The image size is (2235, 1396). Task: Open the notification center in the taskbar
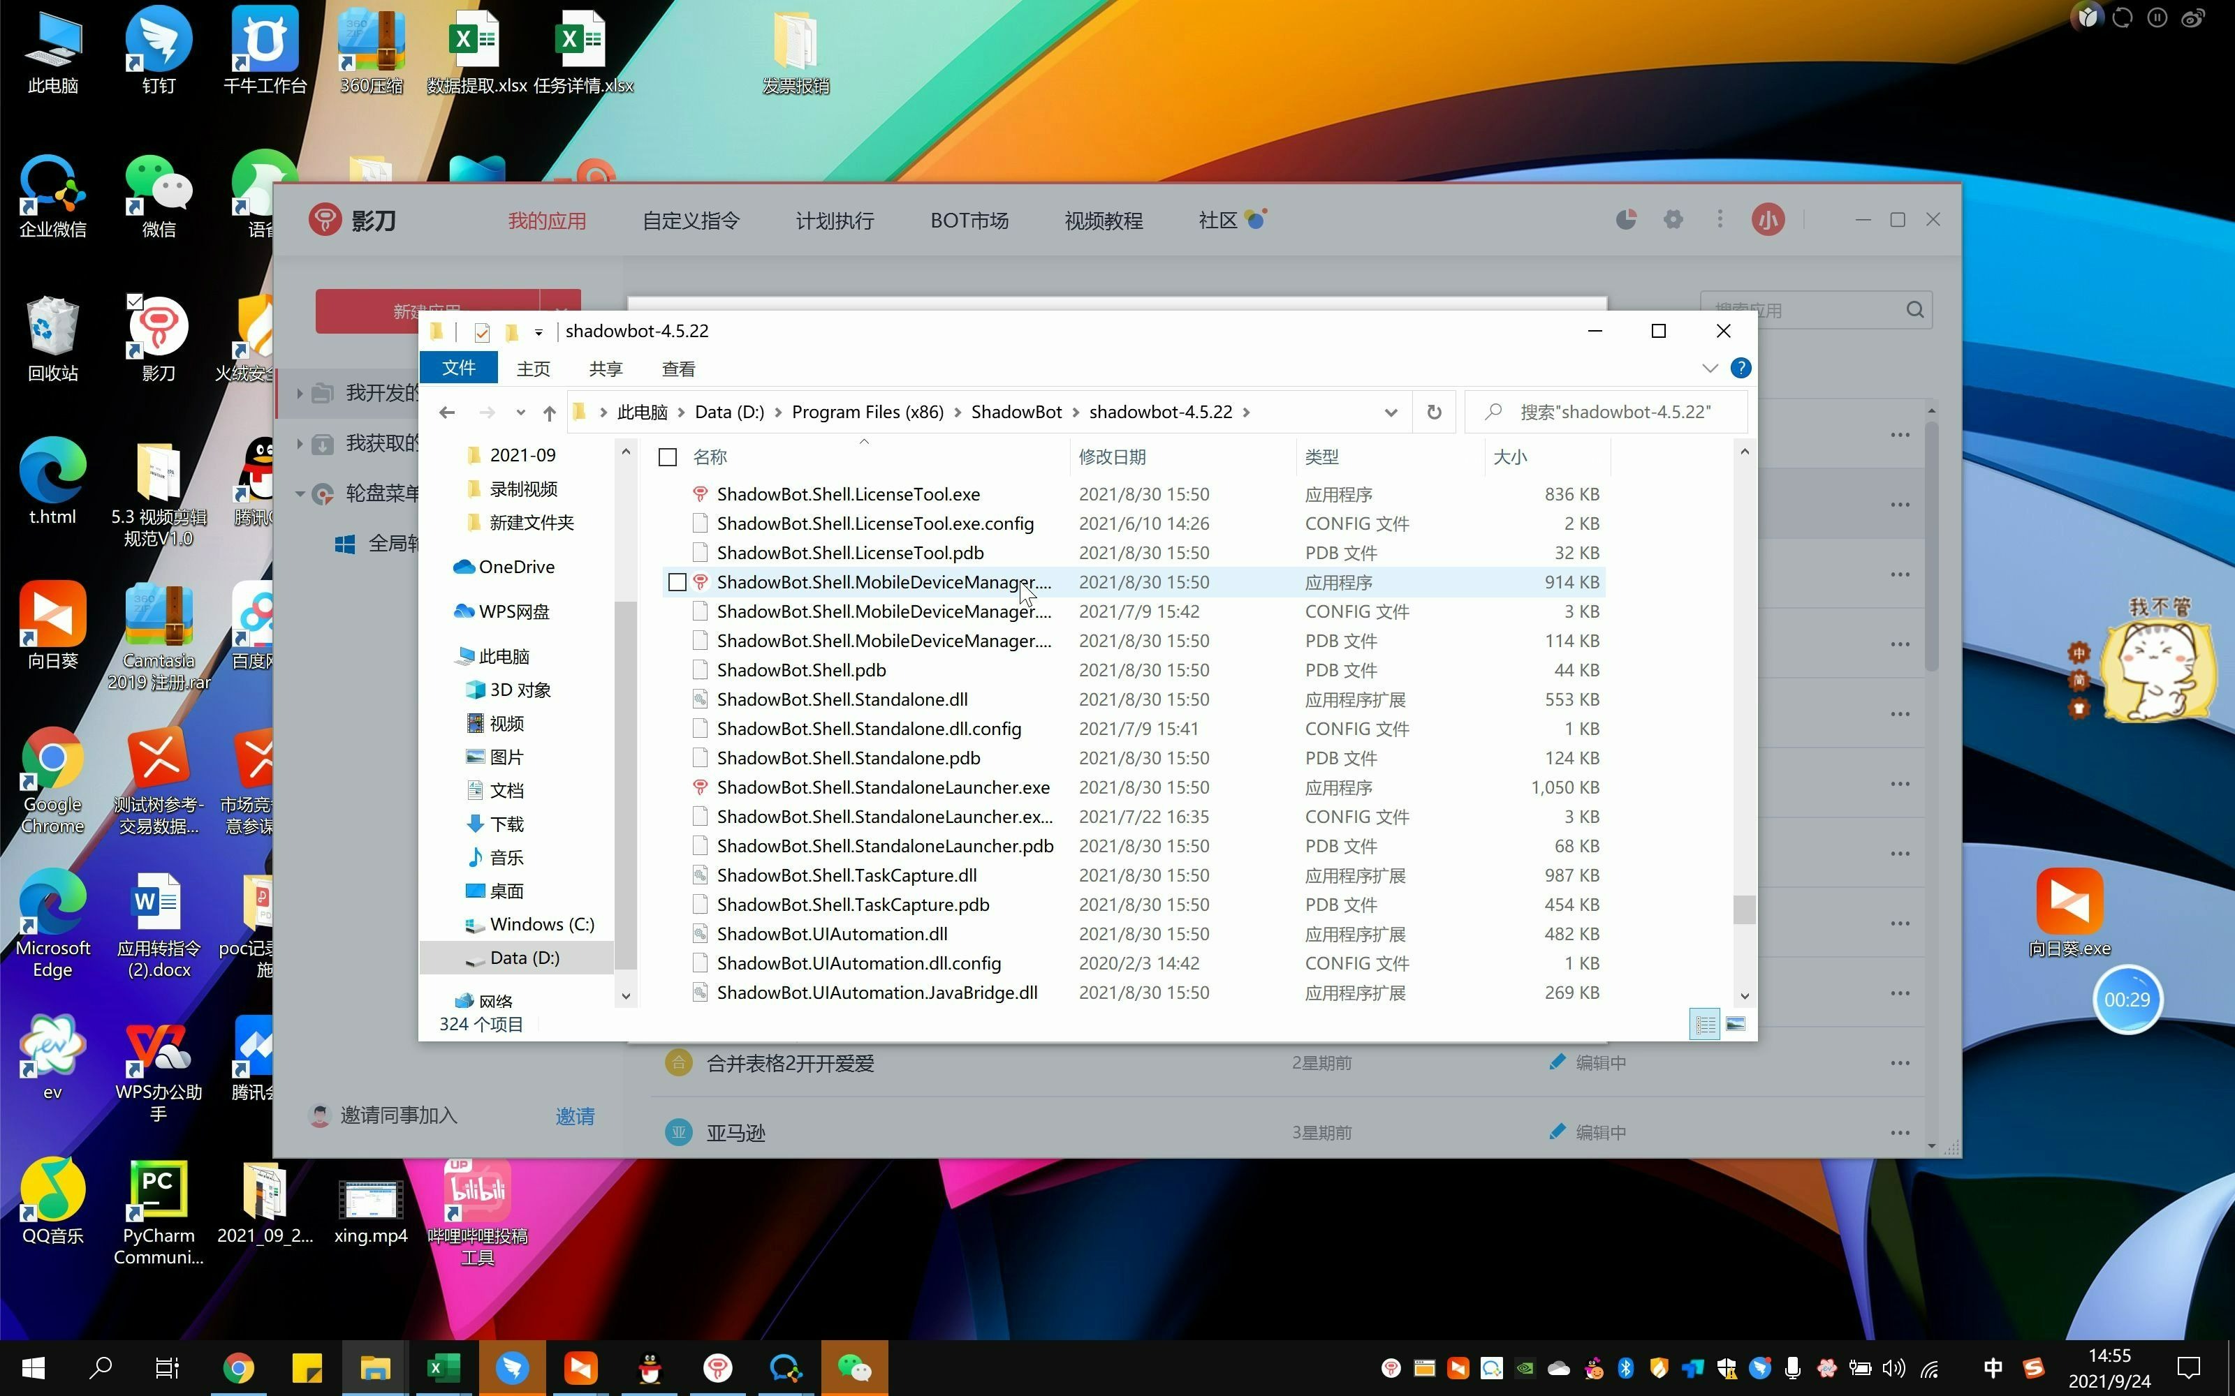(x=2188, y=1367)
